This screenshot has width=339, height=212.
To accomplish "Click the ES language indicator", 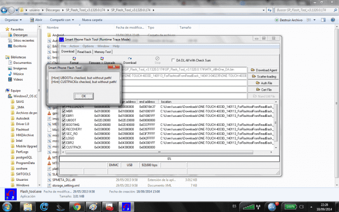I will pos(234,206).
